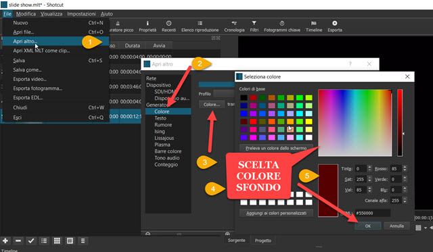Screen dimensions: 433x252
Task: Switch playlist to tiles grid view icon
Action: point(57,241)
